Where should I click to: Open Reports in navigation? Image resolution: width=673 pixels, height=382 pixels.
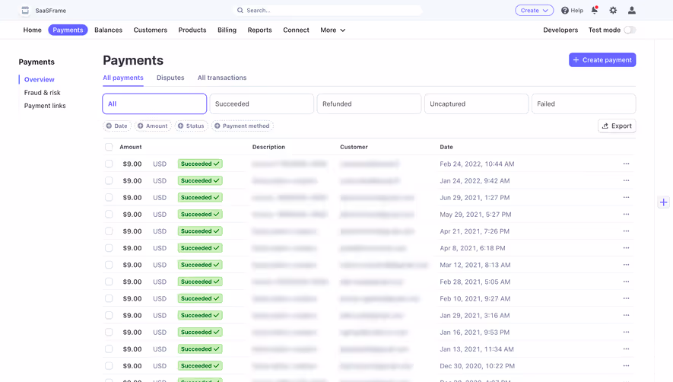(259, 30)
